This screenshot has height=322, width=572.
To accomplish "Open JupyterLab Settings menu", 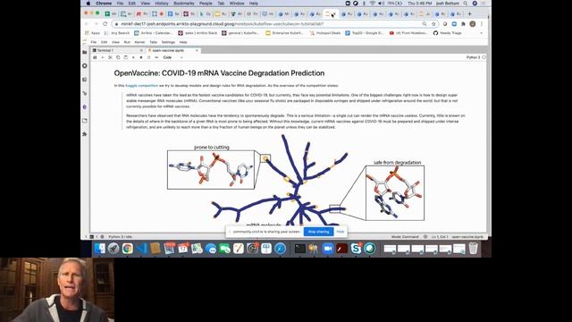I will pos(168,42).
